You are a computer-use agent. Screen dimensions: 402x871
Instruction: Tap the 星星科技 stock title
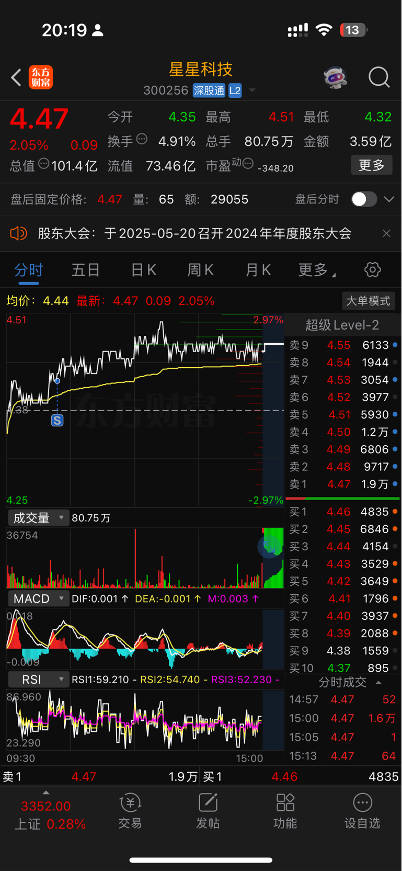click(201, 69)
